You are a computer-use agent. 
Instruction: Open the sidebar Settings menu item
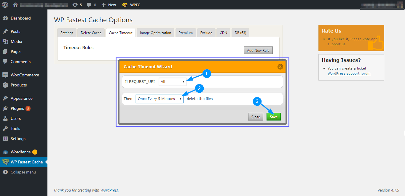[x=18, y=139]
